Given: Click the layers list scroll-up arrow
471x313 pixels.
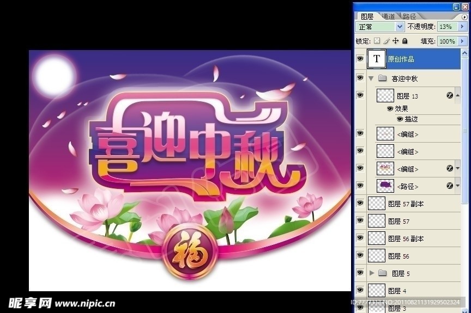Looking at the screenshot, I should (464, 54).
